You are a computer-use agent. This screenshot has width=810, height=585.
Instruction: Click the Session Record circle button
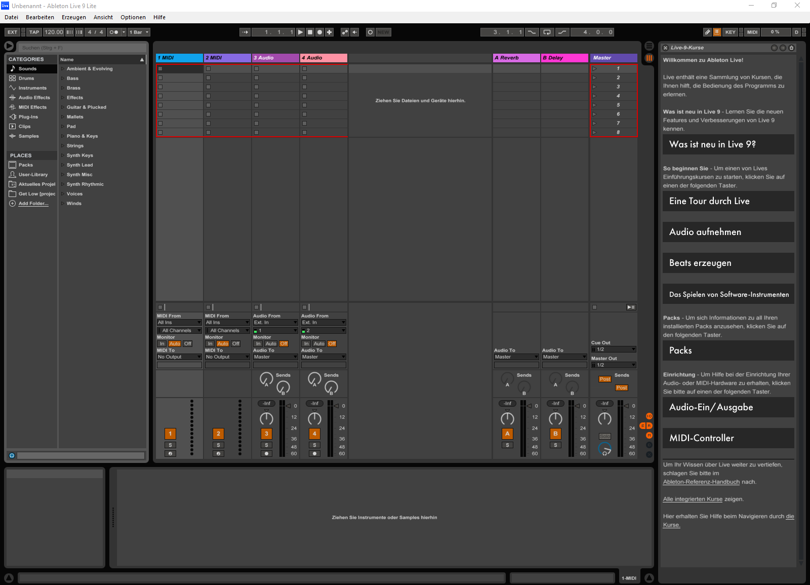pyautogui.click(x=370, y=32)
